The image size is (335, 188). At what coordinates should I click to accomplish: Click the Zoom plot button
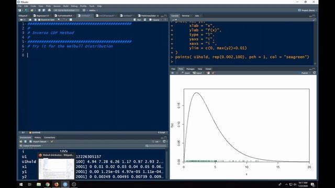point(186,73)
